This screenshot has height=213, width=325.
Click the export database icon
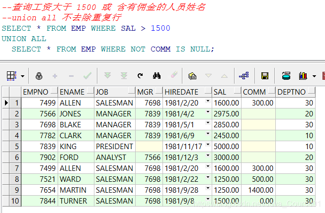pyautogui.click(x=286, y=76)
